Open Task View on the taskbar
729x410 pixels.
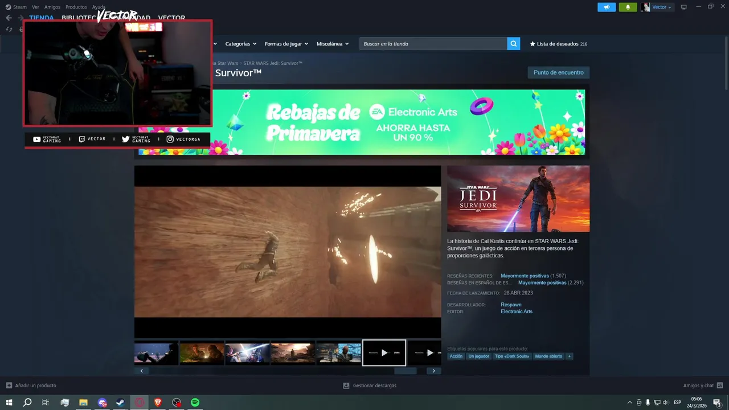pos(46,403)
